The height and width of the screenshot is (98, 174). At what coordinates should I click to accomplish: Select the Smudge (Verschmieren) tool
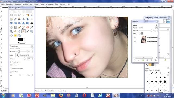pos(24,32)
